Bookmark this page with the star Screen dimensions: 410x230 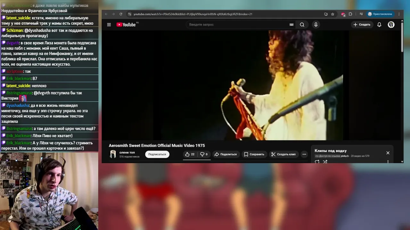coord(333,14)
